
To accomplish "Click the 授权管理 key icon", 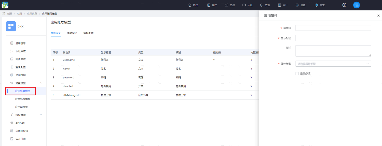I will [12, 115].
